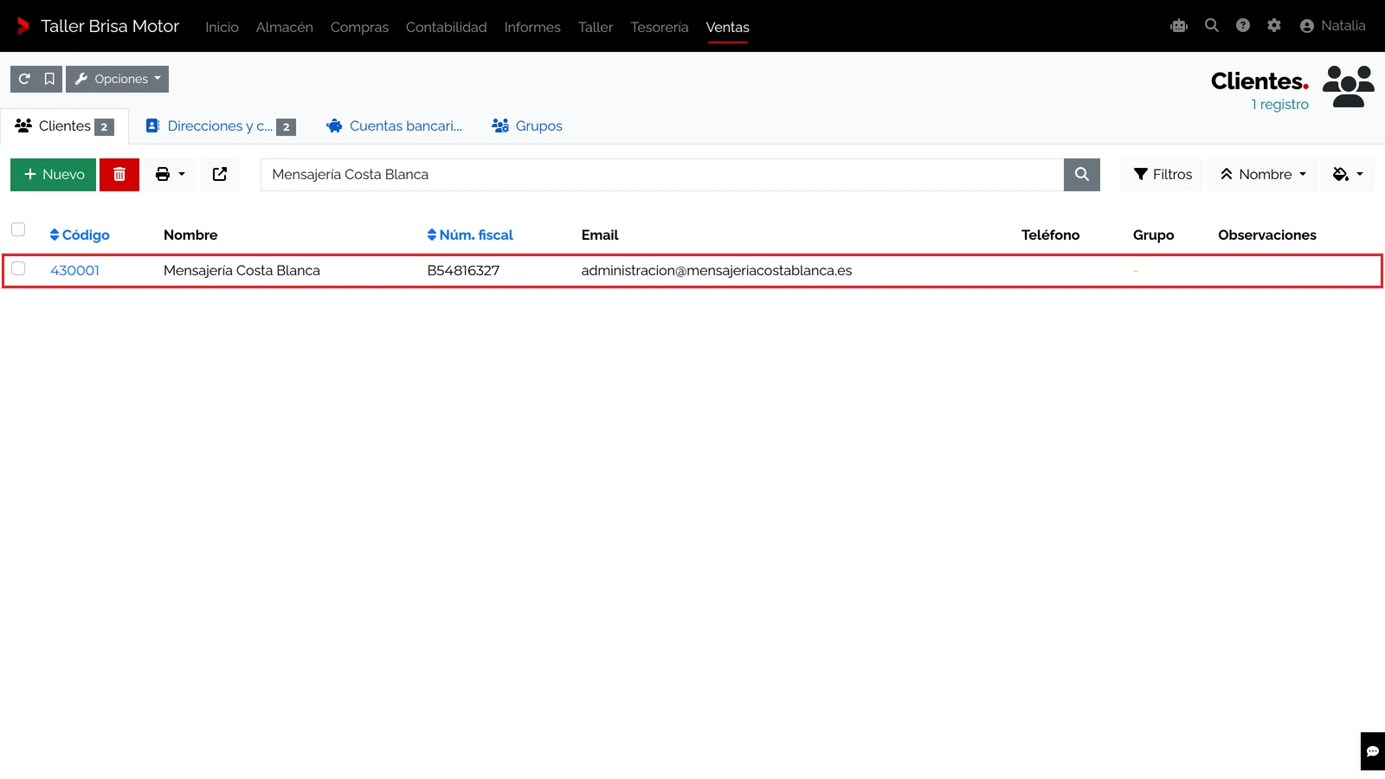Click the export/open external icon button
The width and height of the screenshot is (1385, 779).
coord(220,175)
